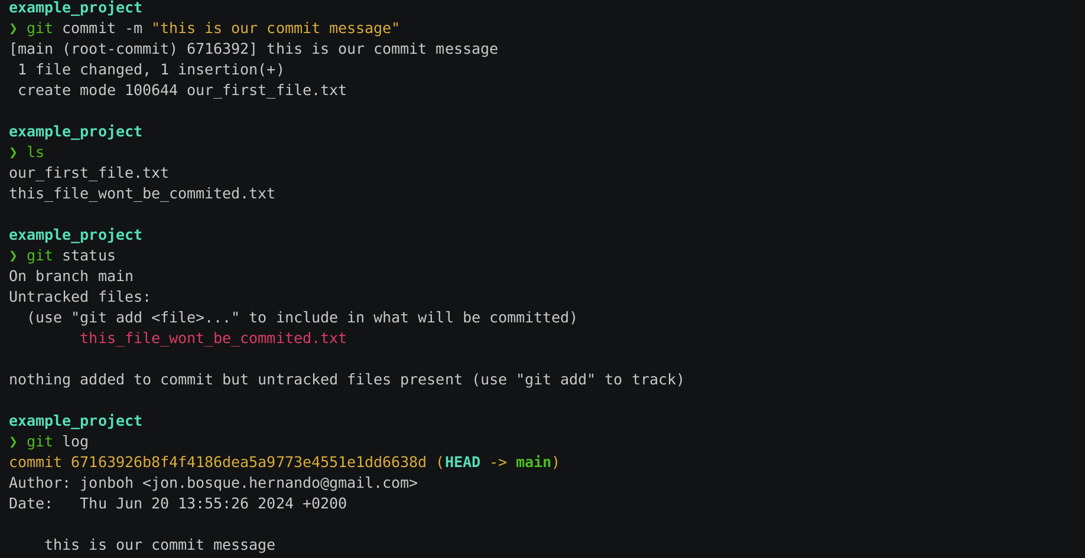Click the "Untracked files:" heading
This screenshot has height=558, width=1085.
(80, 297)
